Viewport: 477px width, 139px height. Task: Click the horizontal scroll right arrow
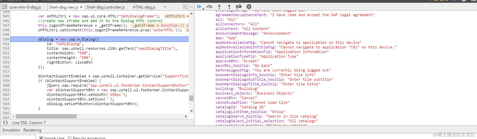coord(186,116)
